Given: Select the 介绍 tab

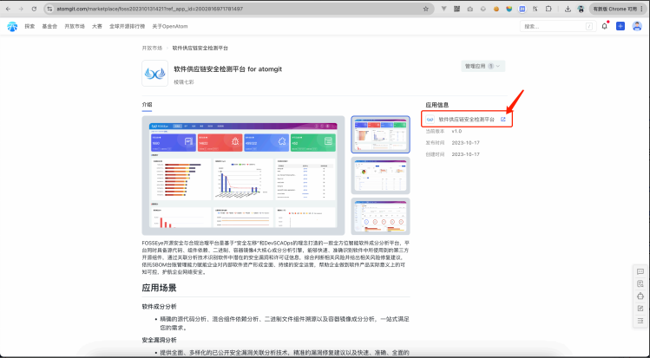Looking at the screenshot, I should [x=147, y=105].
